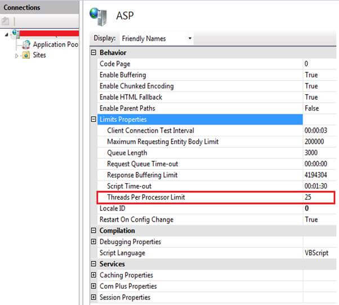Click the ASP feature globe icon
The width and height of the screenshot is (339, 305).
99,16
